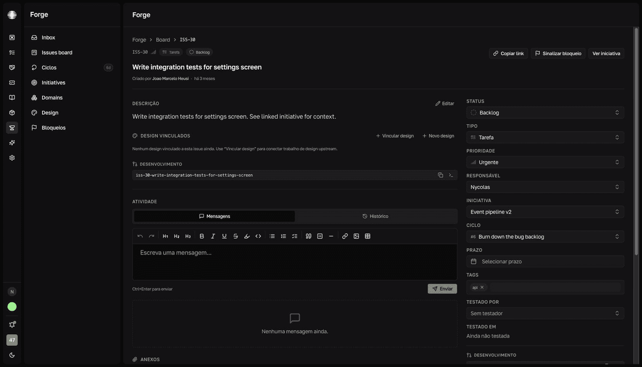Toggle dark mode with the moon icon
This screenshot has height=367, width=642.
[12, 355]
